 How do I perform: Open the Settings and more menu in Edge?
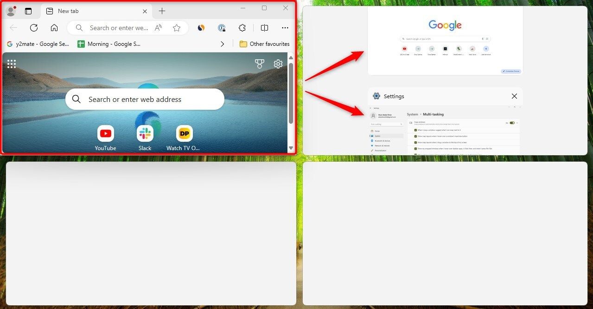285,28
